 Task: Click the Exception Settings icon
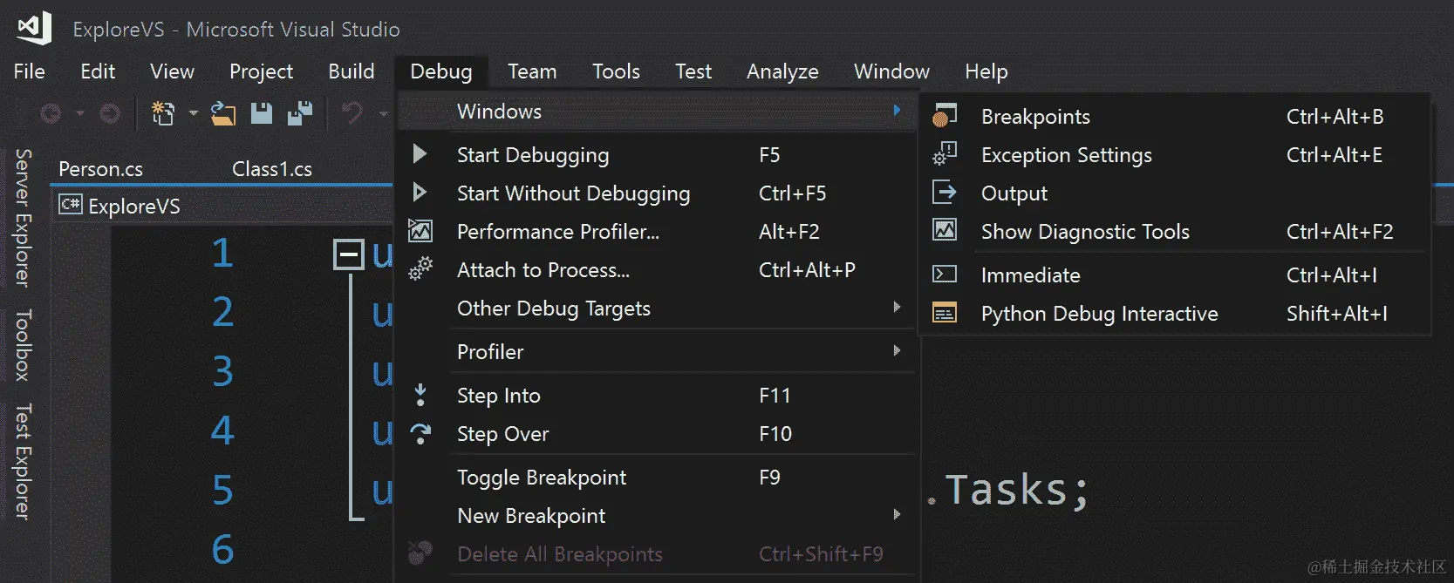[945, 154]
